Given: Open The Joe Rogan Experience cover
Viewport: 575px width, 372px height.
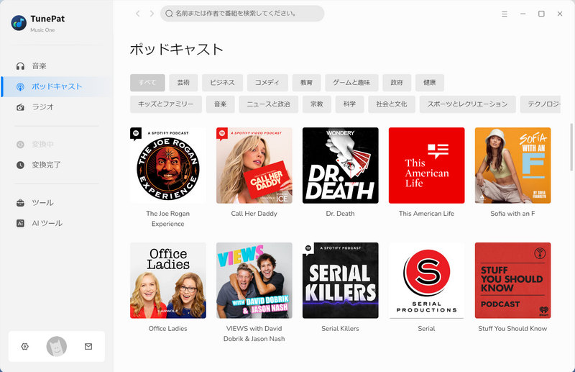Looking at the screenshot, I should pyautogui.click(x=168, y=165).
